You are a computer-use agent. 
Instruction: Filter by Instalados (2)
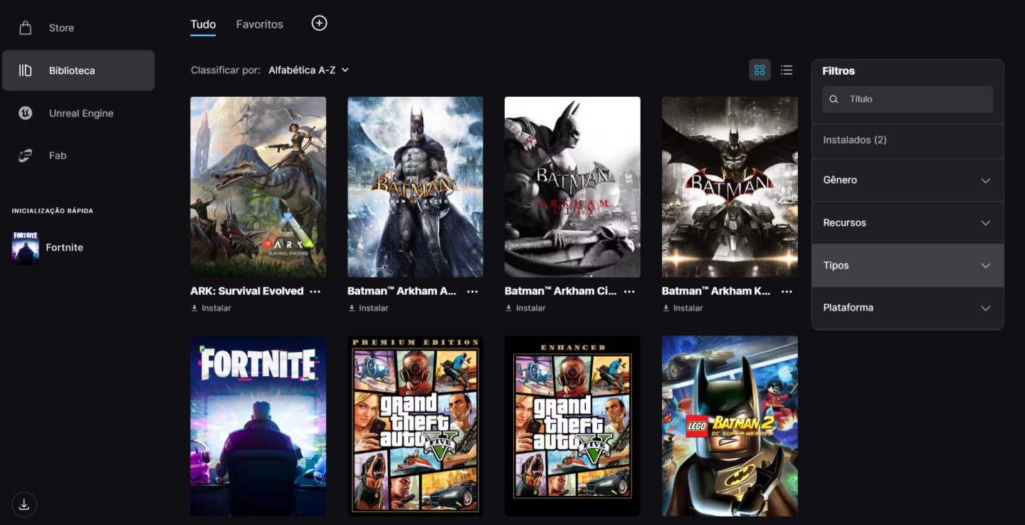click(855, 140)
